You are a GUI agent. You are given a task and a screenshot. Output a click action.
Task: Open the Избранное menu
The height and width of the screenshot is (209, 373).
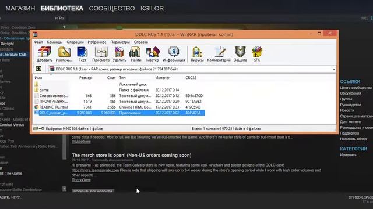(97, 42)
